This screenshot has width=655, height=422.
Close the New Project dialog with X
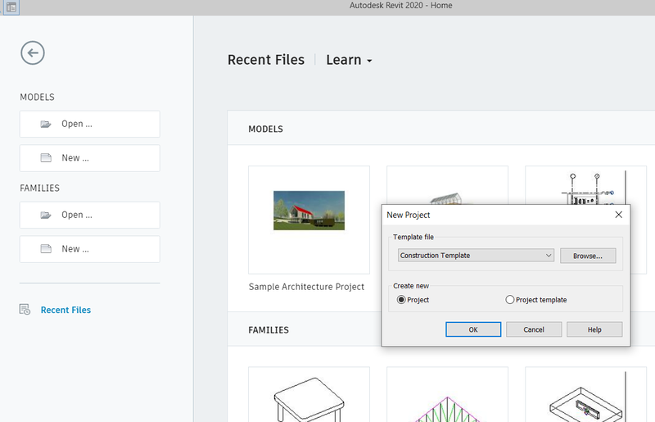click(x=619, y=215)
